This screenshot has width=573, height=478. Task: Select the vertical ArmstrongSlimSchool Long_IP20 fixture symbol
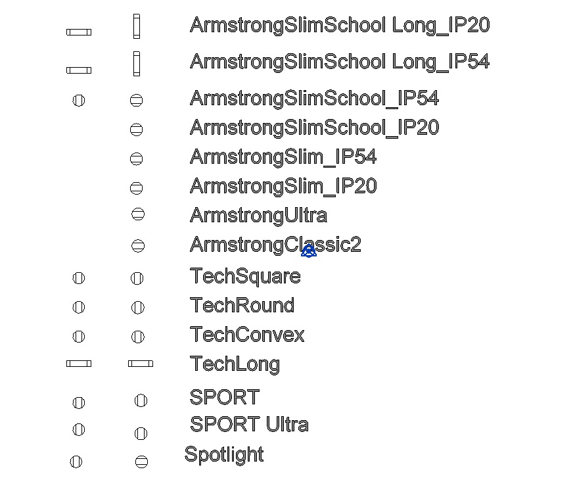[x=137, y=26]
